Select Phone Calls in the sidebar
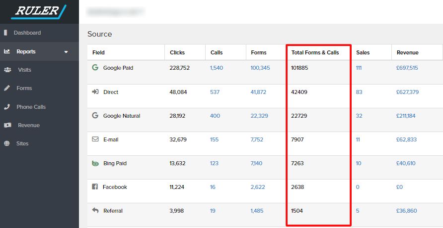Image resolution: width=443 pixels, height=228 pixels. [31, 107]
